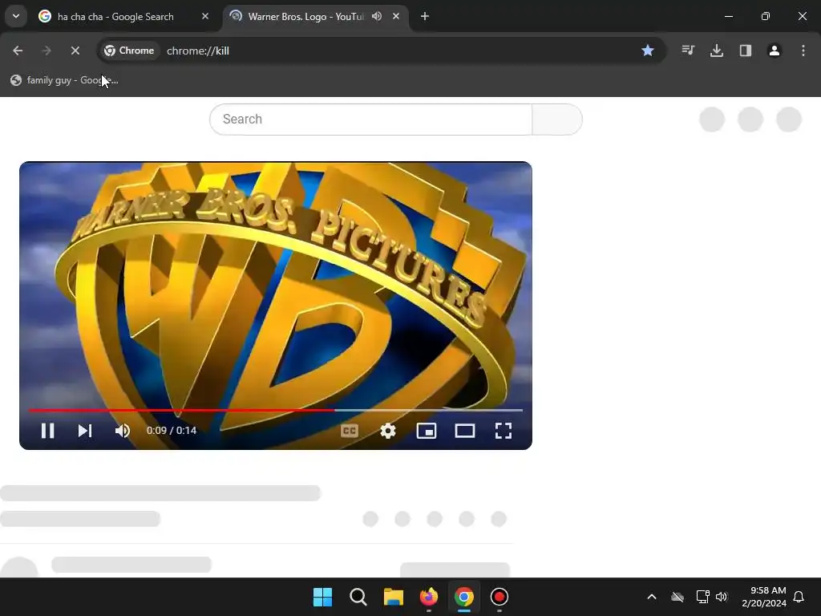Toggle the bookmark star for this page
The height and width of the screenshot is (616, 821).
coord(648,51)
